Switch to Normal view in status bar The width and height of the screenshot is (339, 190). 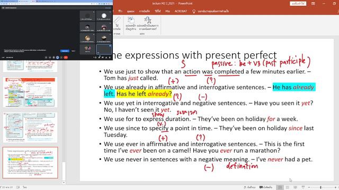[x=280, y=187]
